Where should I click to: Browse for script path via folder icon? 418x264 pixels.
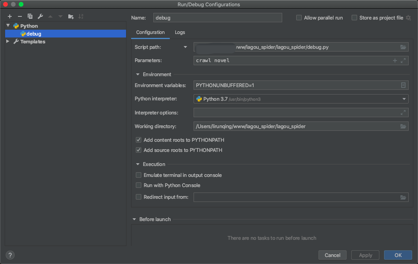(403, 47)
